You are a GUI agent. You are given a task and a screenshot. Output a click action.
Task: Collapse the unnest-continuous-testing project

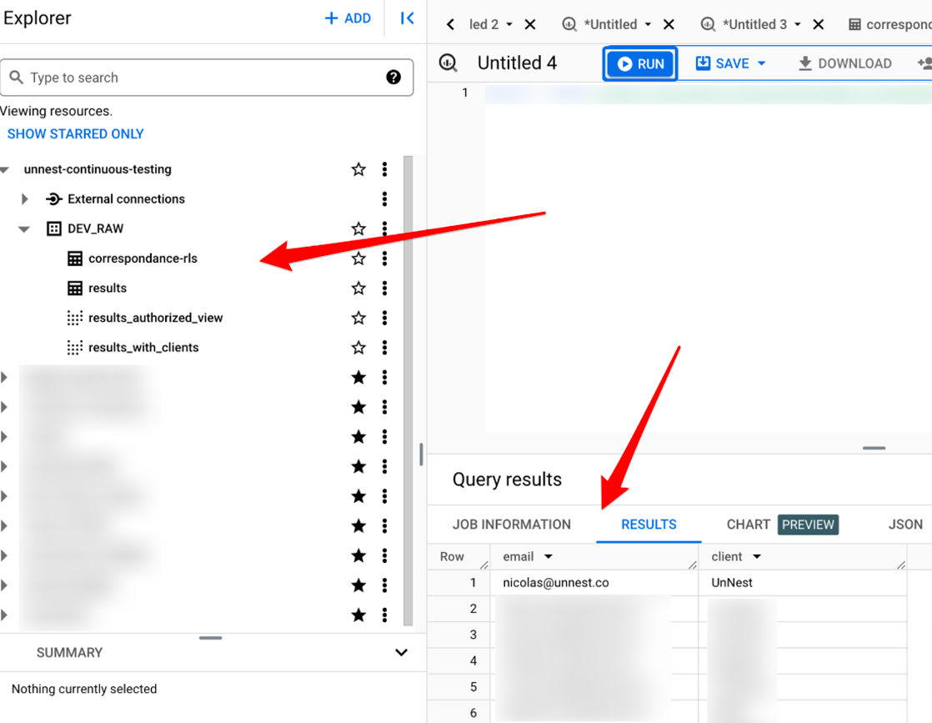[x=5, y=170]
